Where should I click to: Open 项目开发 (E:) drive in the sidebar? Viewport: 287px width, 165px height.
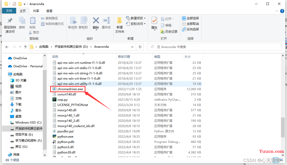point(22,135)
